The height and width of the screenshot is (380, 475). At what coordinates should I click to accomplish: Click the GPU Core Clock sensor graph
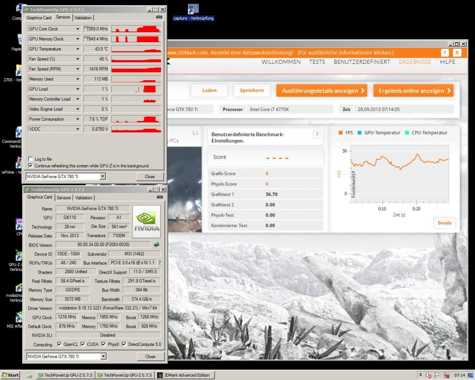point(136,29)
